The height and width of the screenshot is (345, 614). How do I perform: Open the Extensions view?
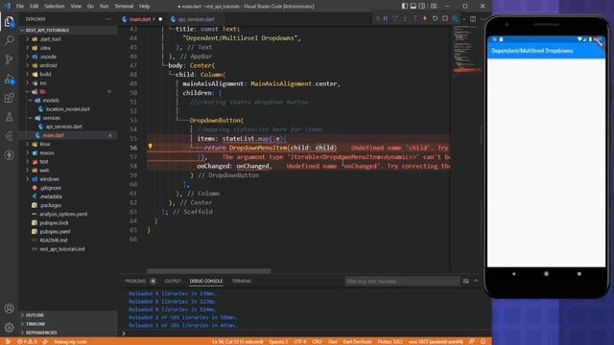pyautogui.click(x=9, y=98)
